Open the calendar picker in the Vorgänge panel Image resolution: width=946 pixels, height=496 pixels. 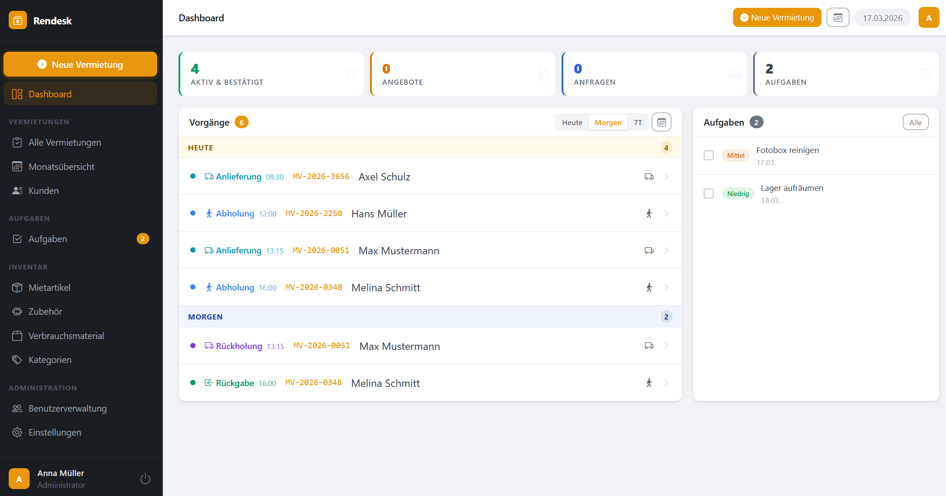[661, 122]
